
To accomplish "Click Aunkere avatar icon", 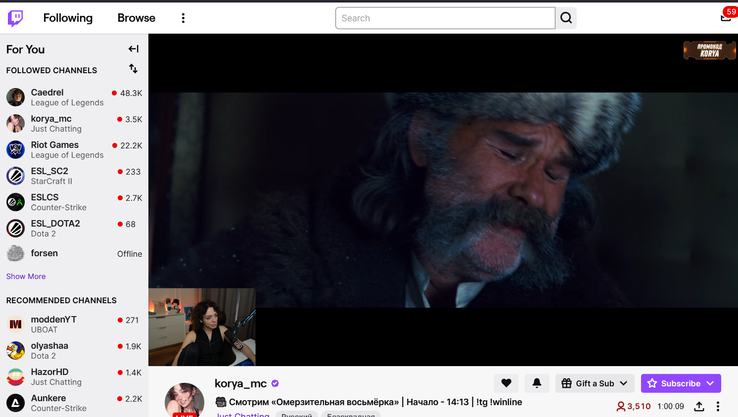I will [x=15, y=403].
